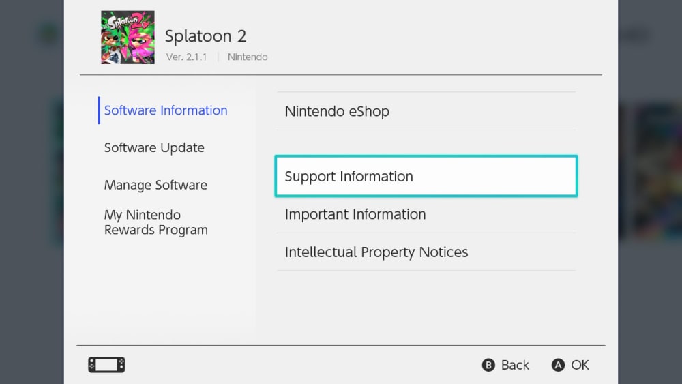View Intellectual Property Notices
This screenshot has height=384, width=682.
(x=376, y=252)
